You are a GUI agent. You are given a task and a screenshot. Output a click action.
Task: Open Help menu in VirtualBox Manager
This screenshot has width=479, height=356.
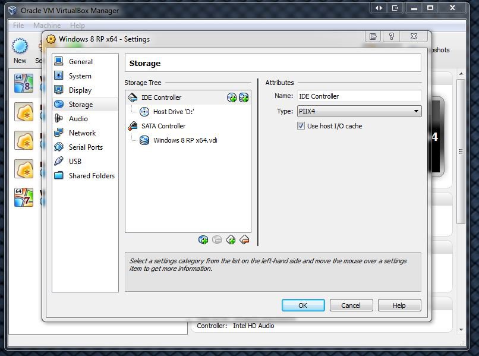click(77, 26)
